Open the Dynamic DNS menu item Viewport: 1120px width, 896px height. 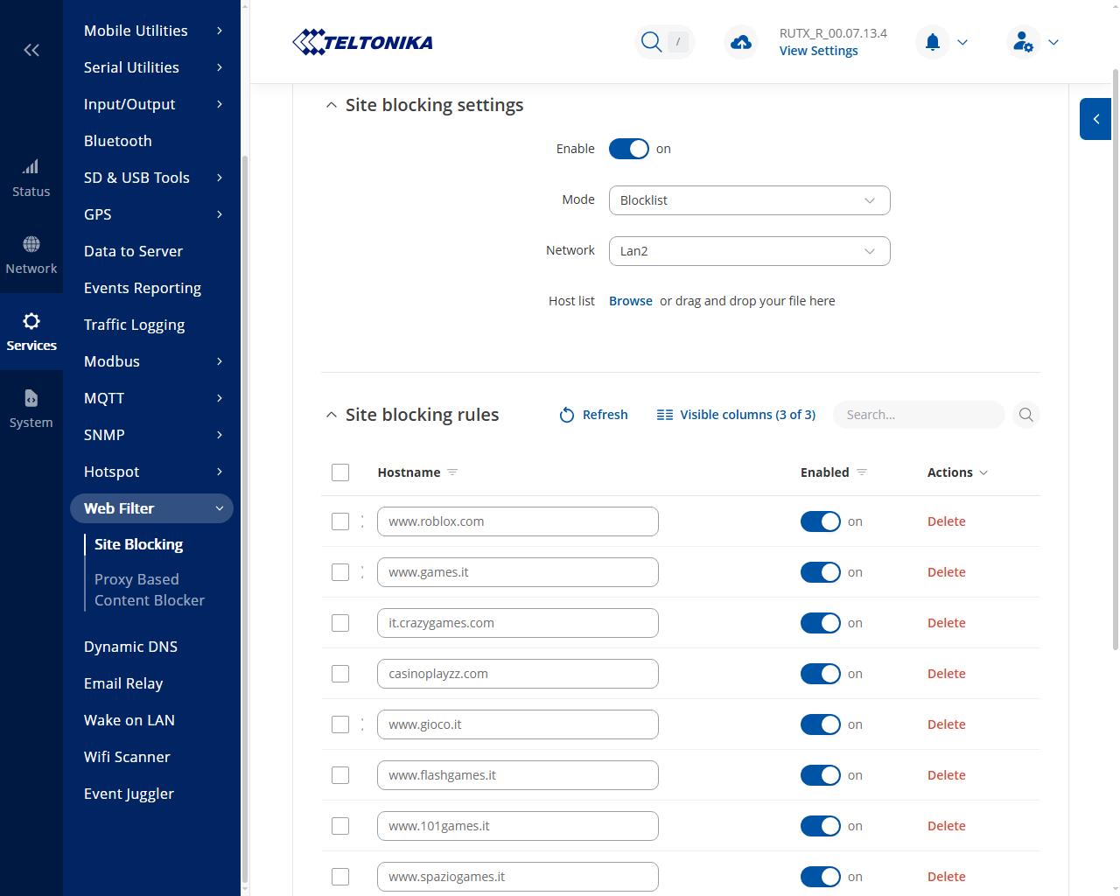[x=130, y=647]
